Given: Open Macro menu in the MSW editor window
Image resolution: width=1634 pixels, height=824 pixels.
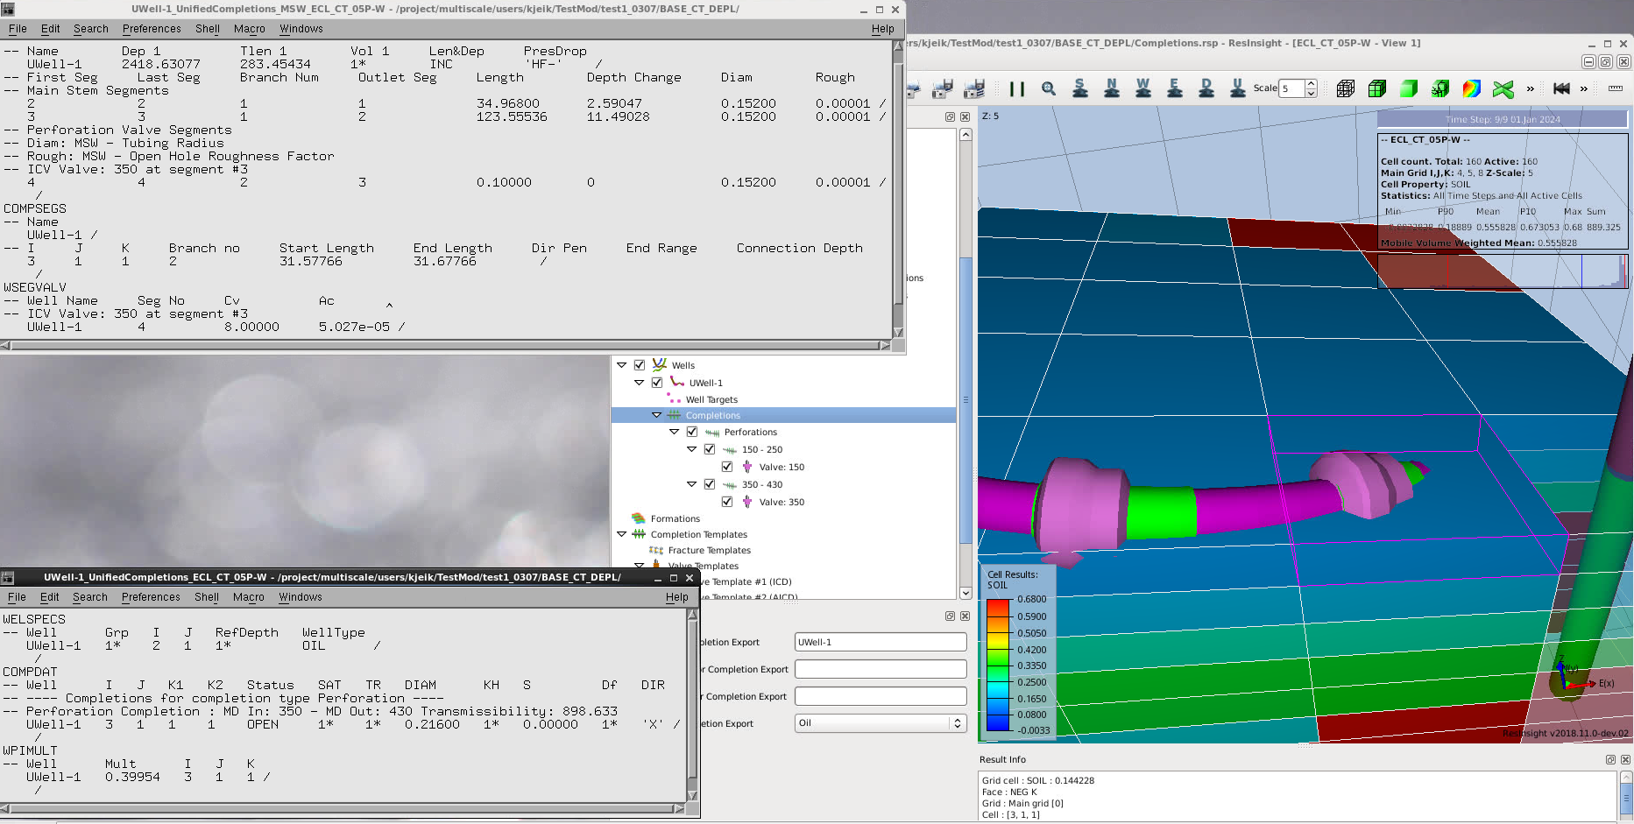Looking at the screenshot, I should coord(250,29).
